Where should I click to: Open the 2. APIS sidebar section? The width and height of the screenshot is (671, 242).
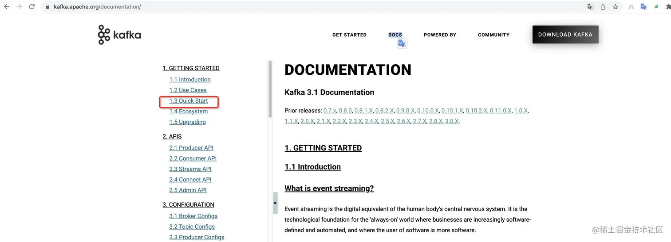[172, 136]
